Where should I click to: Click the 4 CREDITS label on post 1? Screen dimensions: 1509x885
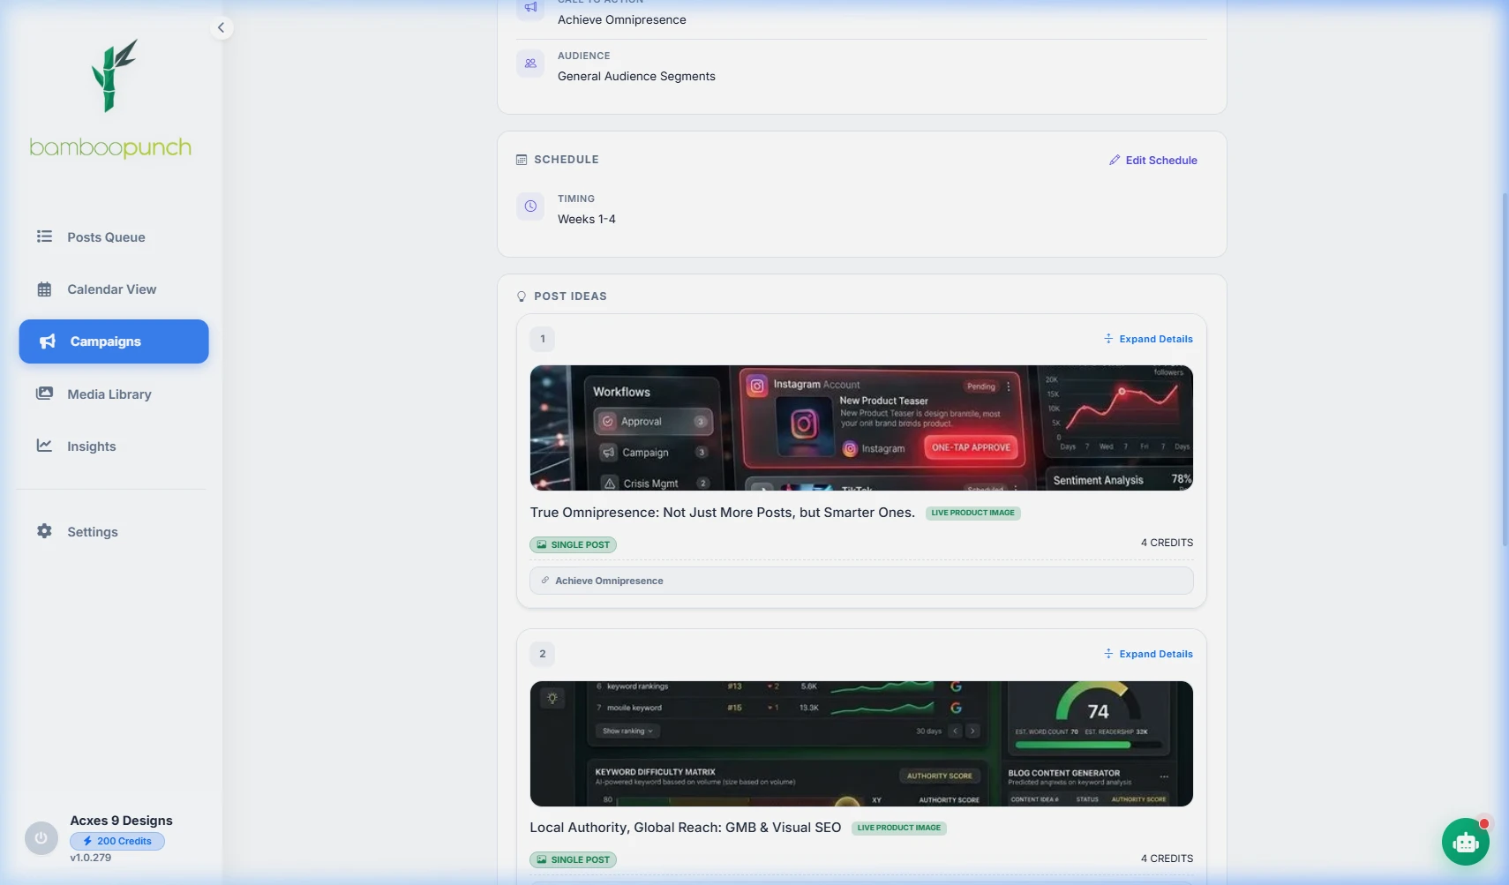tap(1167, 543)
